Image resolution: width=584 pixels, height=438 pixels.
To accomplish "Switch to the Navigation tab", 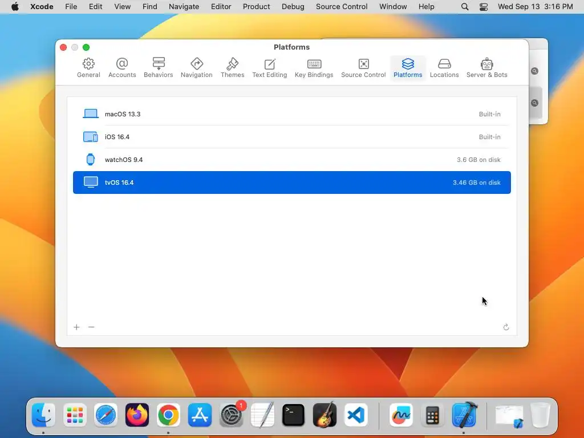I will tap(197, 68).
